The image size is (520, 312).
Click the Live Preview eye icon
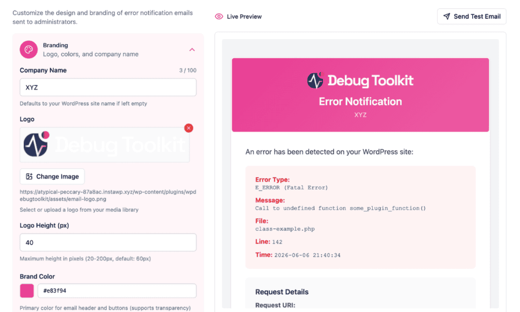219,17
